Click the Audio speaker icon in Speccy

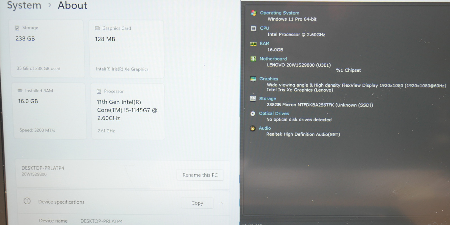pyautogui.click(x=253, y=129)
